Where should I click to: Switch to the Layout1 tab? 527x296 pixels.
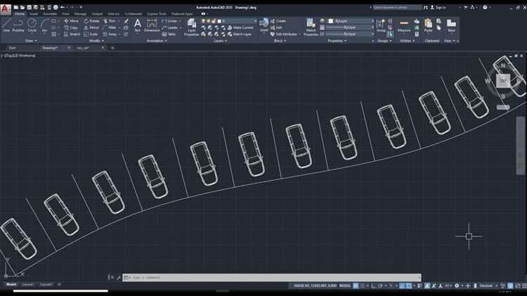pyautogui.click(x=28, y=284)
